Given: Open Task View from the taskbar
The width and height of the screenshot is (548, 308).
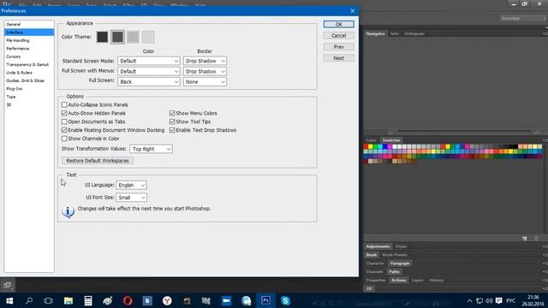Looking at the screenshot, I should point(48,300).
